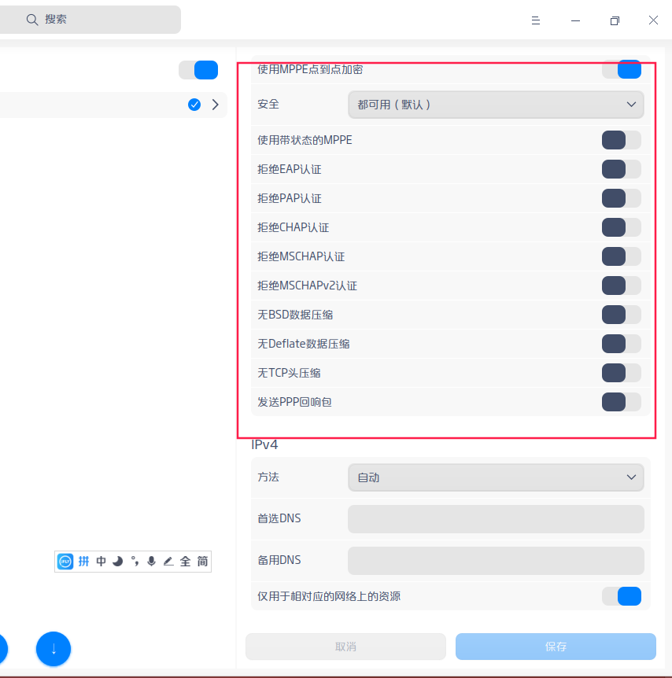The height and width of the screenshot is (678, 672).
Task: Click the iFly input method logo
Action: tap(65, 562)
